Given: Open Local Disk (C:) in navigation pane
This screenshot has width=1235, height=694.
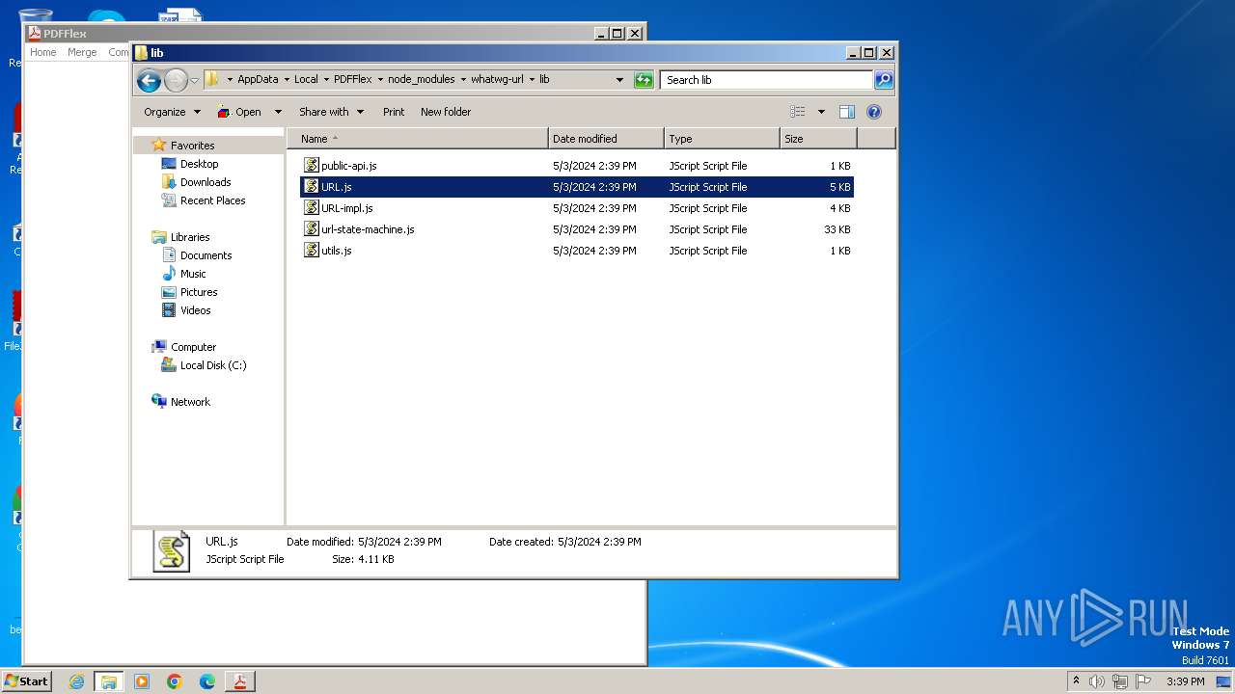Looking at the screenshot, I should (212, 365).
